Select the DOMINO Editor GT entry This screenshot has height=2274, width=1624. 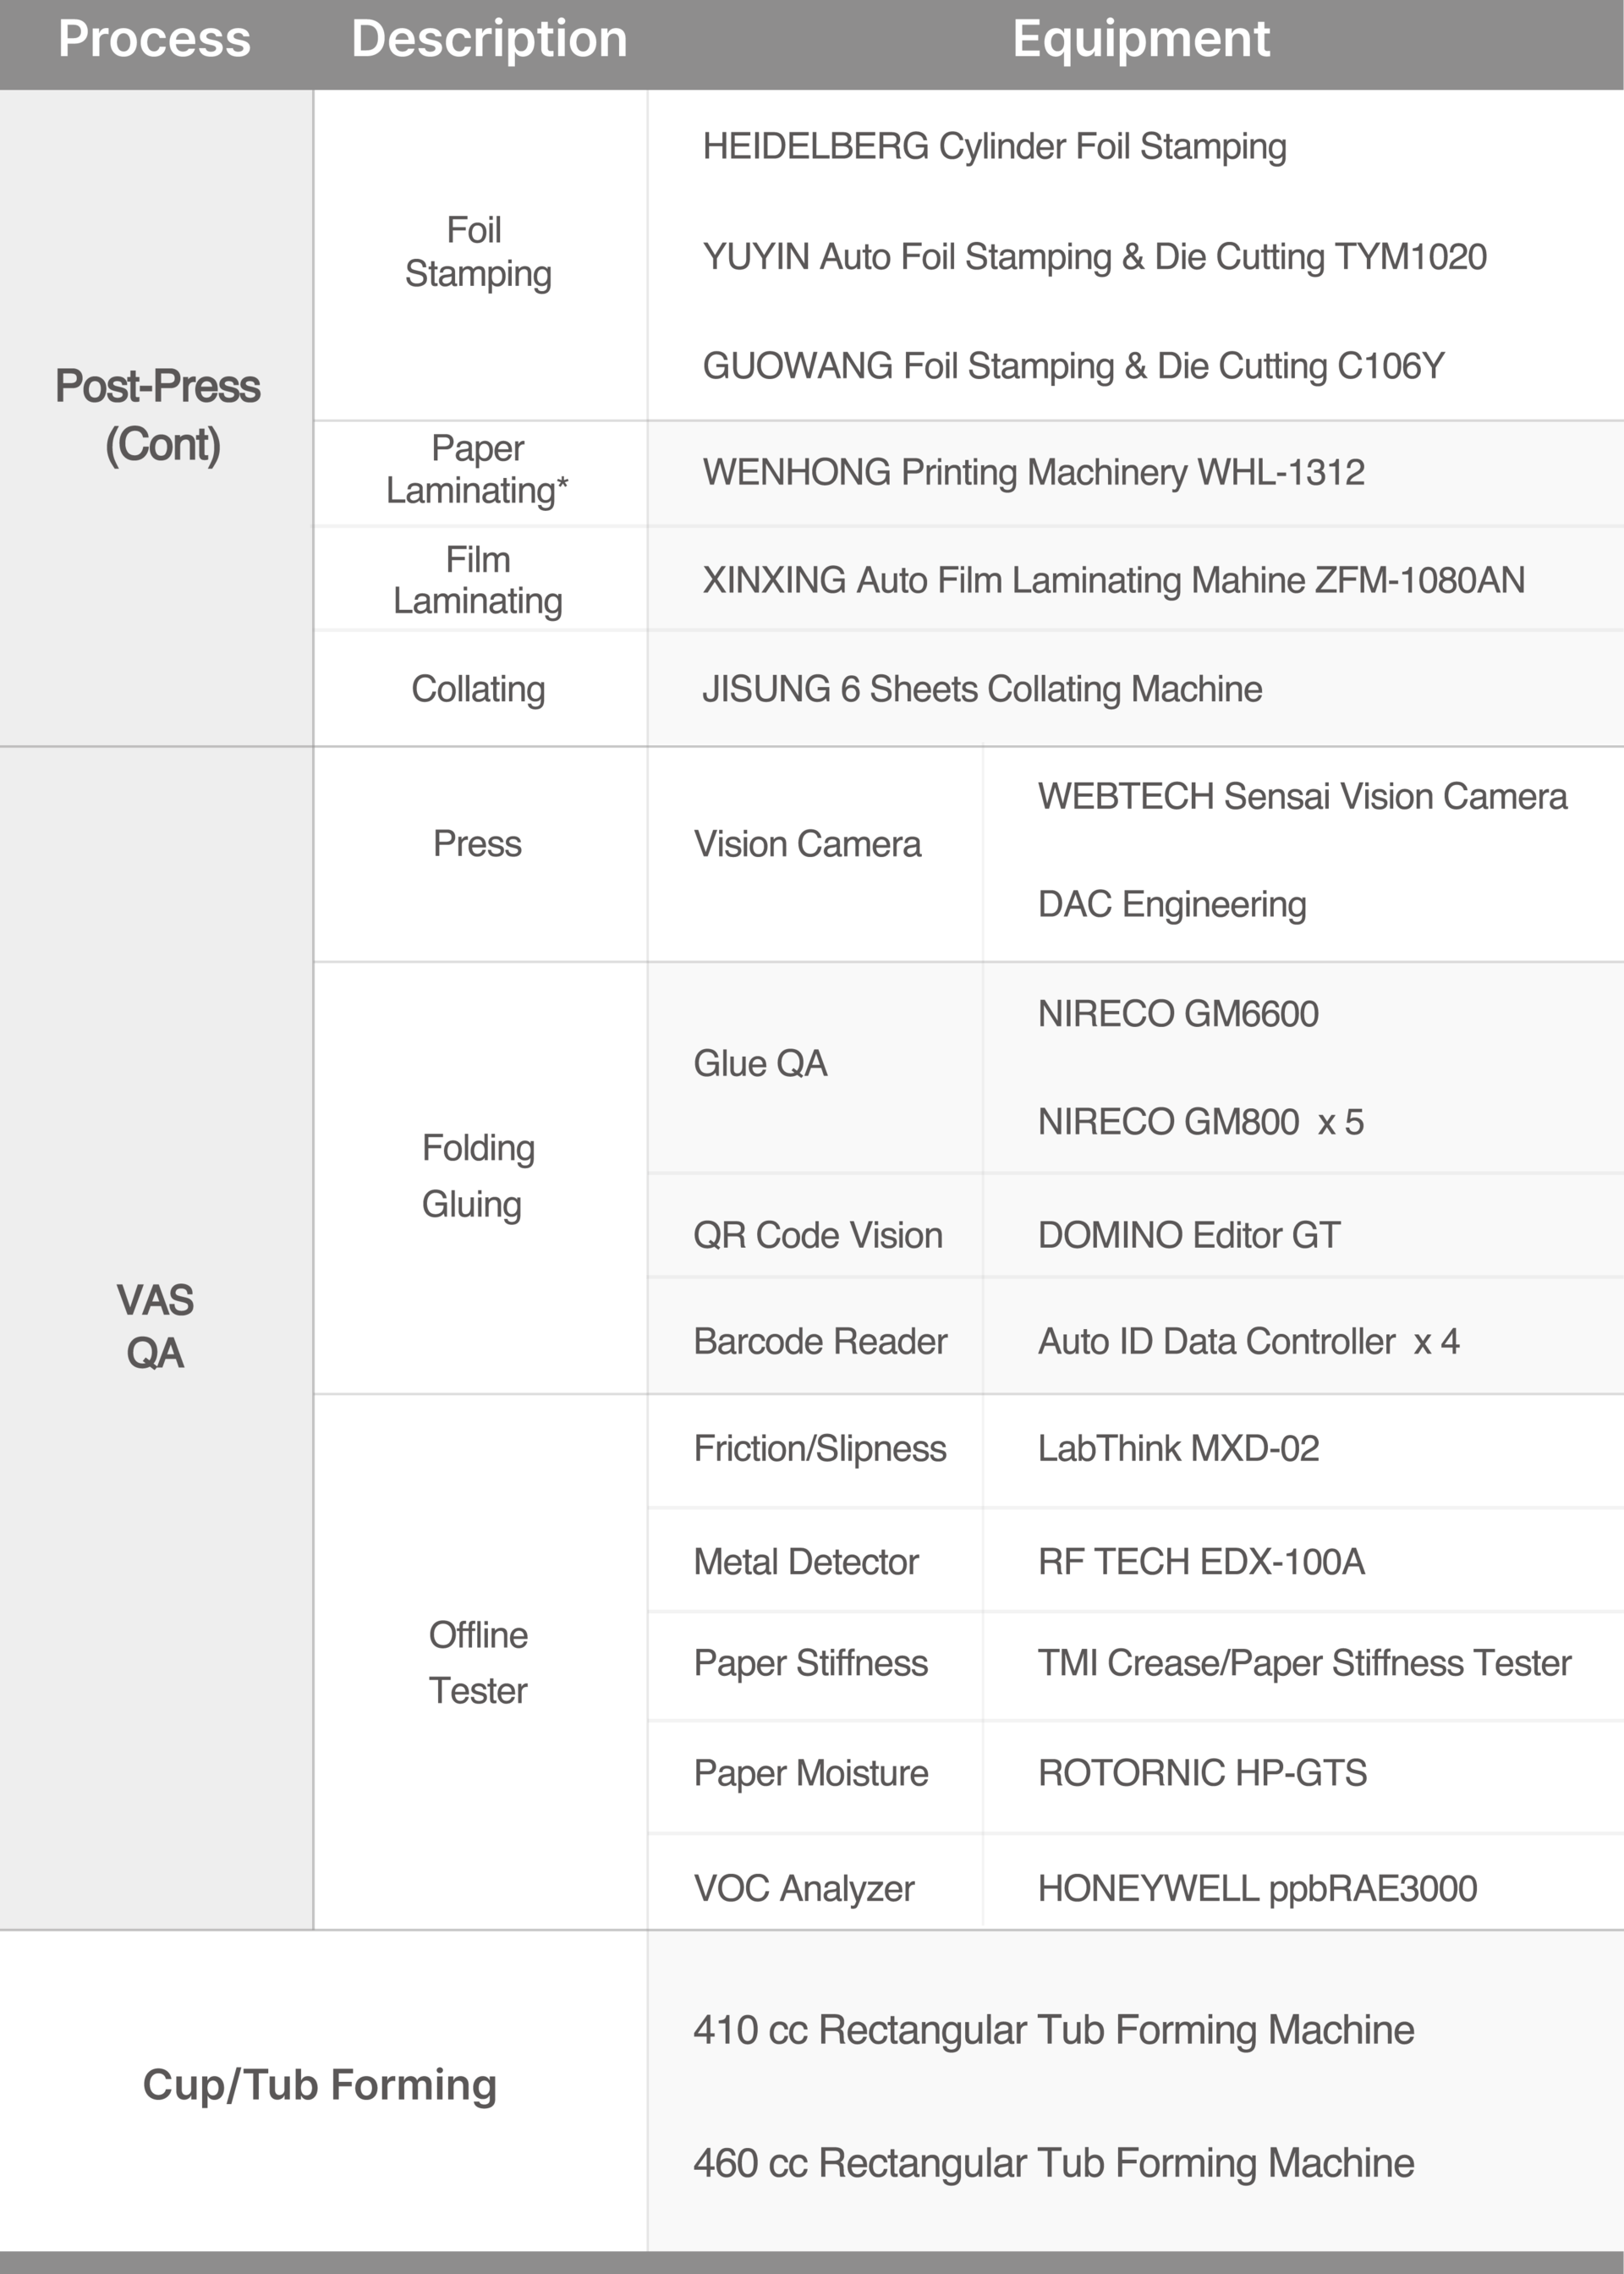(1188, 1236)
